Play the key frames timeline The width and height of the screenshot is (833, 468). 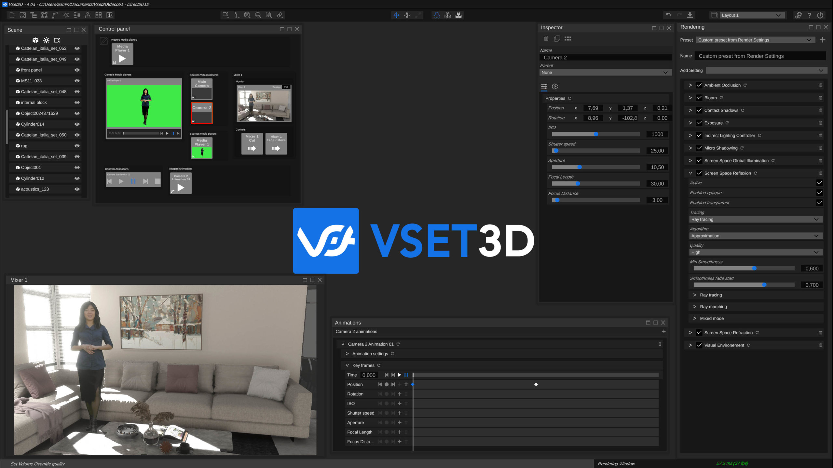point(399,375)
